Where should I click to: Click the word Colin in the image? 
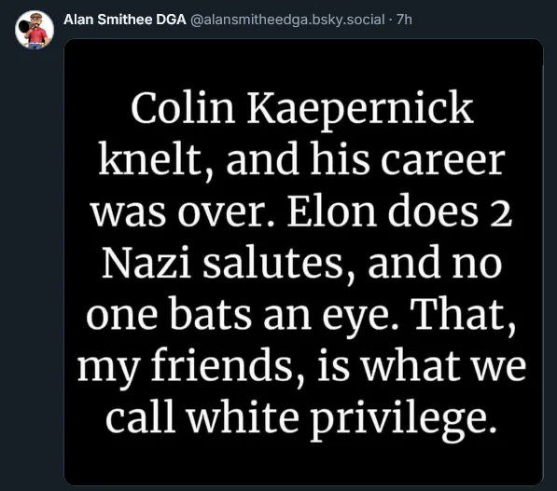click(x=183, y=106)
